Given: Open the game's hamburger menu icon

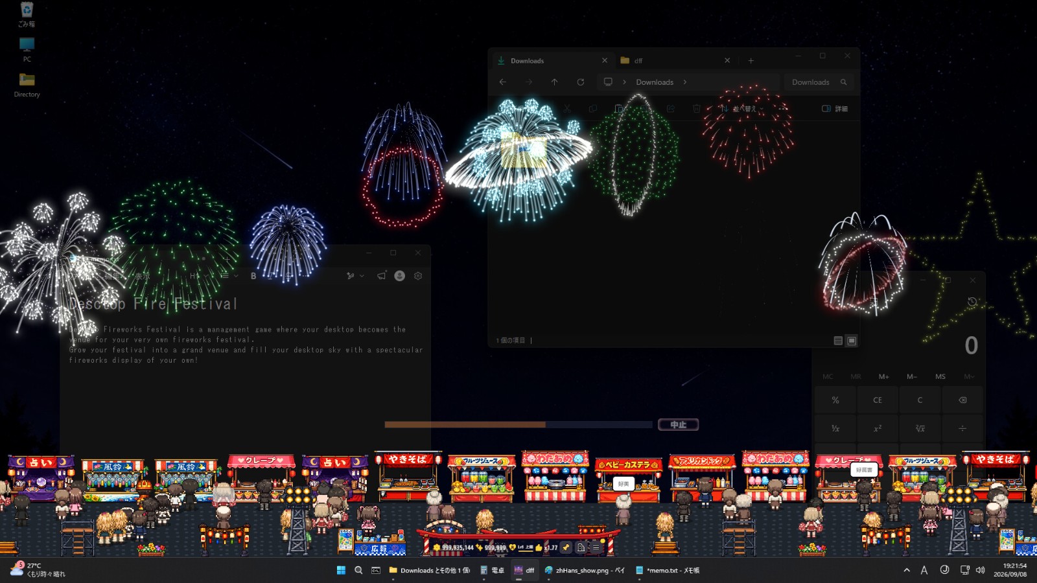Looking at the screenshot, I should tap(596, 547).
